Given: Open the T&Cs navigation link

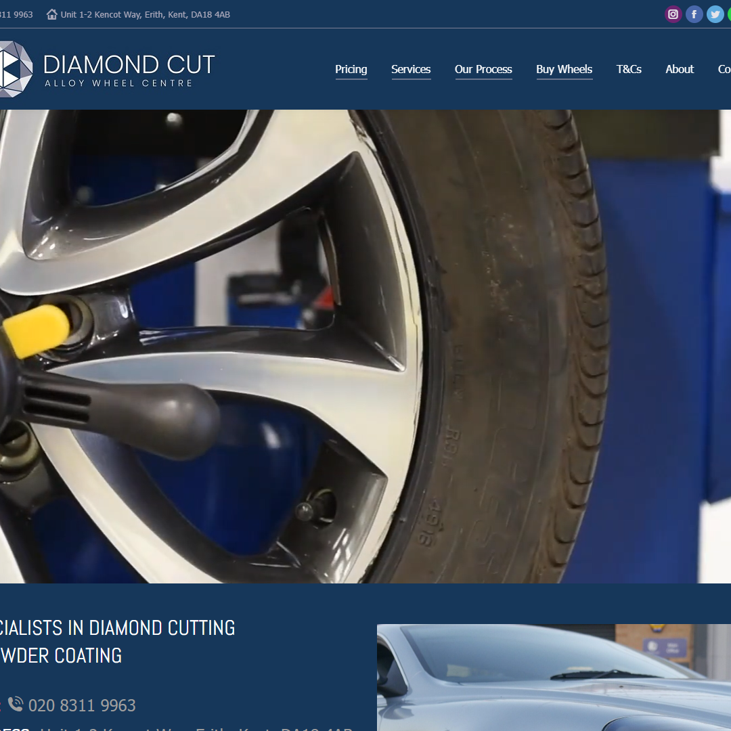Looking at the screenshot, I should pos(629,69).
